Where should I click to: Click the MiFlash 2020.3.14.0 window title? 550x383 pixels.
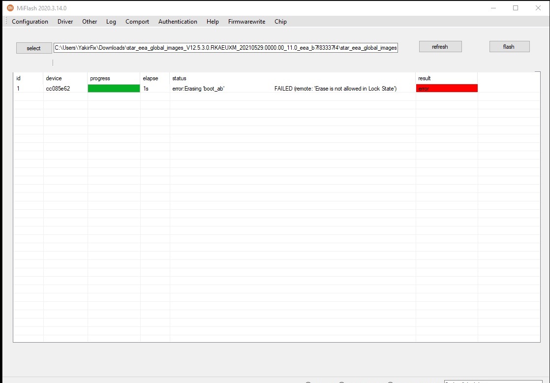pos(42,8)
